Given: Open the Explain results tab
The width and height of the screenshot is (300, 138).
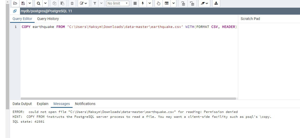Looking at the screenshot, I should click(x=43, y=104).
